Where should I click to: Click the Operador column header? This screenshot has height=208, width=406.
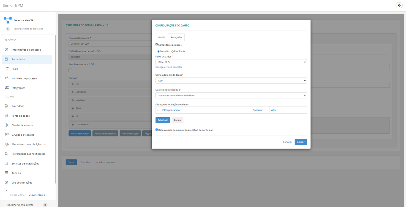258,110
